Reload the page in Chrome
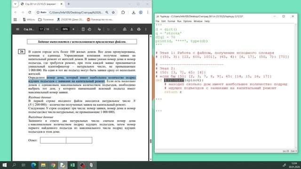301x169 pixels. point(30,13)
